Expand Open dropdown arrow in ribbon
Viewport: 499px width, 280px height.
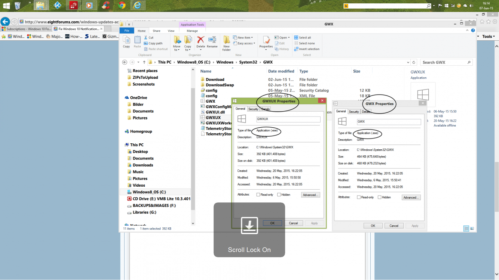289,38
